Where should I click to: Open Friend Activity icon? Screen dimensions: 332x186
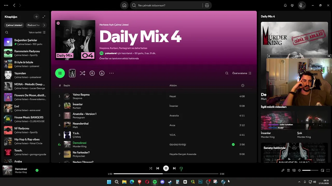[x=292, y=5]
